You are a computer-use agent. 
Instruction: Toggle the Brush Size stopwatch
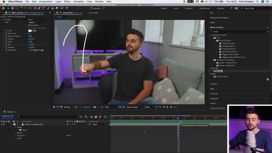pyautogui.click(x=6, y=33)
